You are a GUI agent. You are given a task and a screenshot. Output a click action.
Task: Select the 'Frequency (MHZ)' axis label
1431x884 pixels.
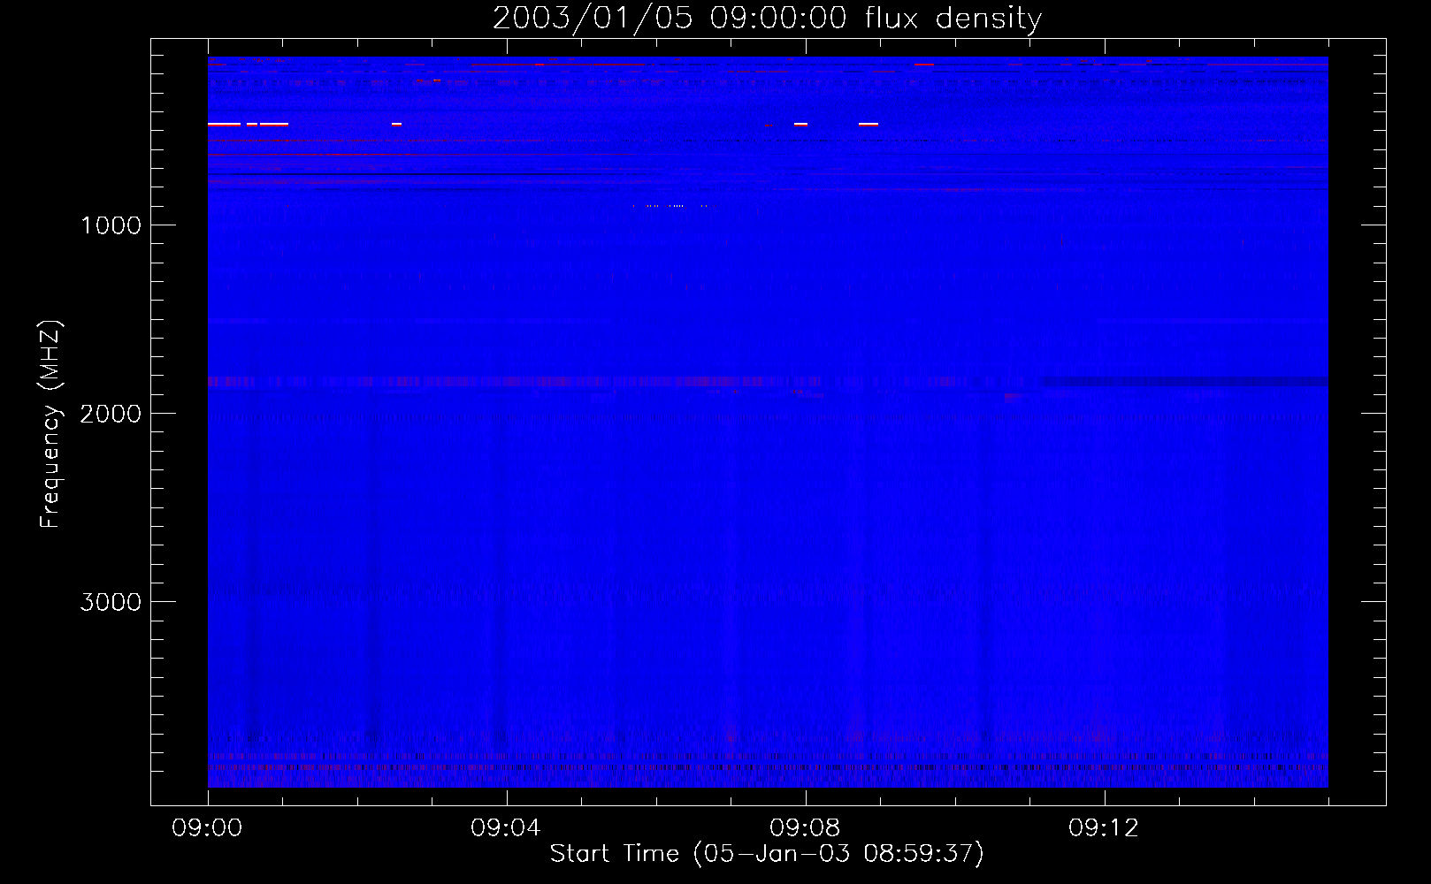50,424
